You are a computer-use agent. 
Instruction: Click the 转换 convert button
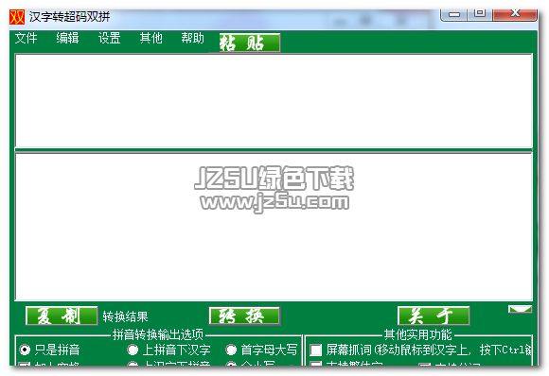point(244,316)
